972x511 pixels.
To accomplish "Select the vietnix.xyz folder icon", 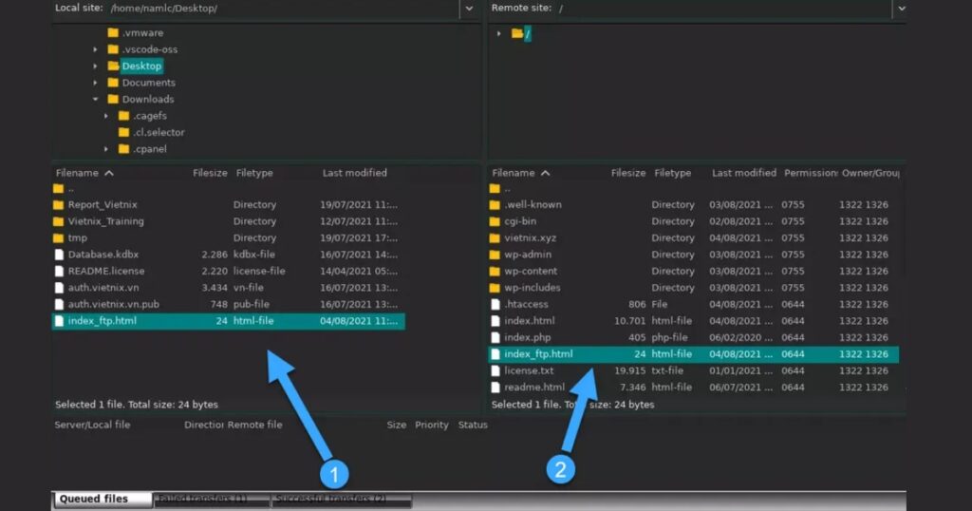I will point(495,238).
